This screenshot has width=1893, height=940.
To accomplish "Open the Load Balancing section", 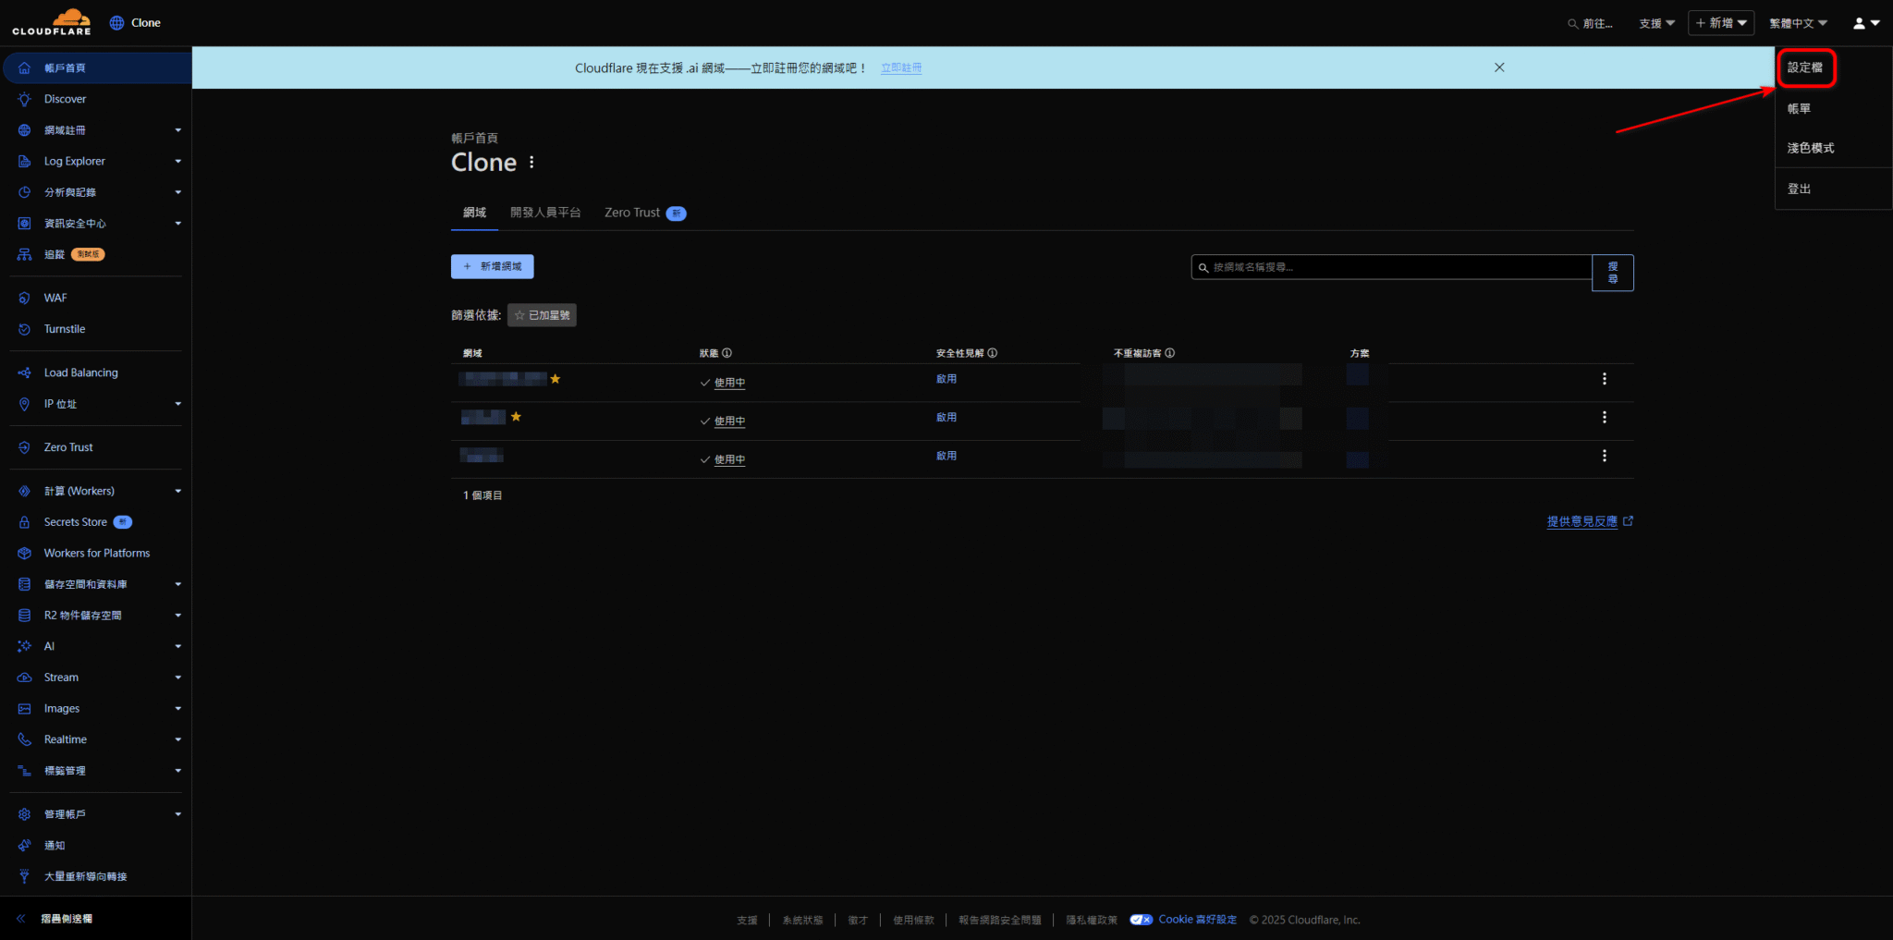I will [x=80, y=372].
